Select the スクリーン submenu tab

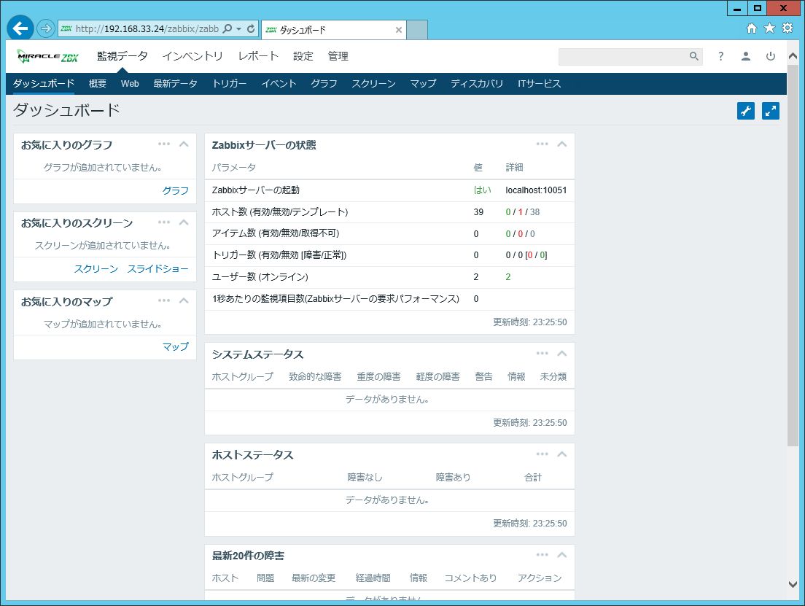pos(374,83)
